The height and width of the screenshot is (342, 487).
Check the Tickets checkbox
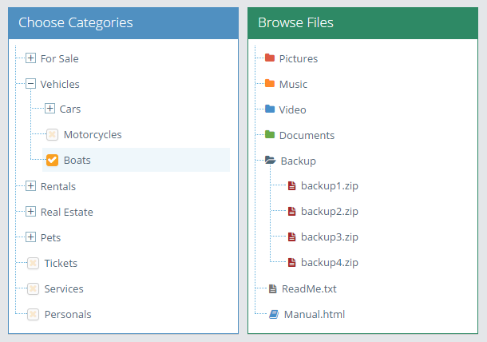pyautogui.click(x=33, y=264)
